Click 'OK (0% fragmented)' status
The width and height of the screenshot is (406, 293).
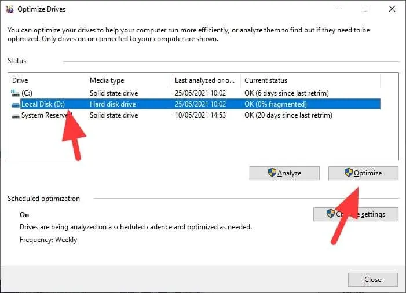pos(276,104)
